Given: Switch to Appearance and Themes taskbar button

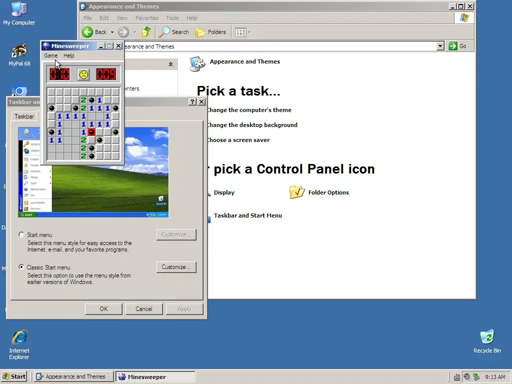Looking at the screenshot, I should click(x=74, y=376).
